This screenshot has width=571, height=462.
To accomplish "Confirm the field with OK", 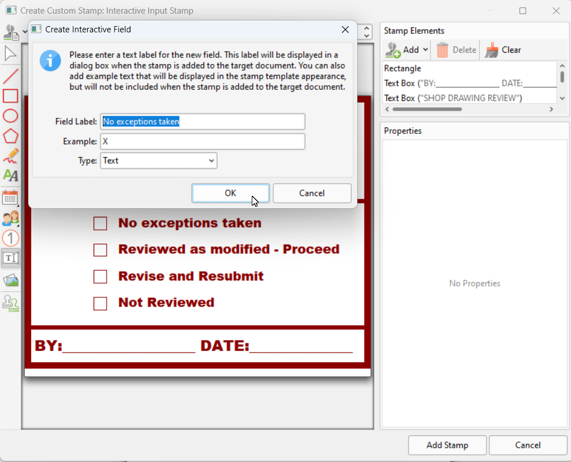I will pos(230,193).
